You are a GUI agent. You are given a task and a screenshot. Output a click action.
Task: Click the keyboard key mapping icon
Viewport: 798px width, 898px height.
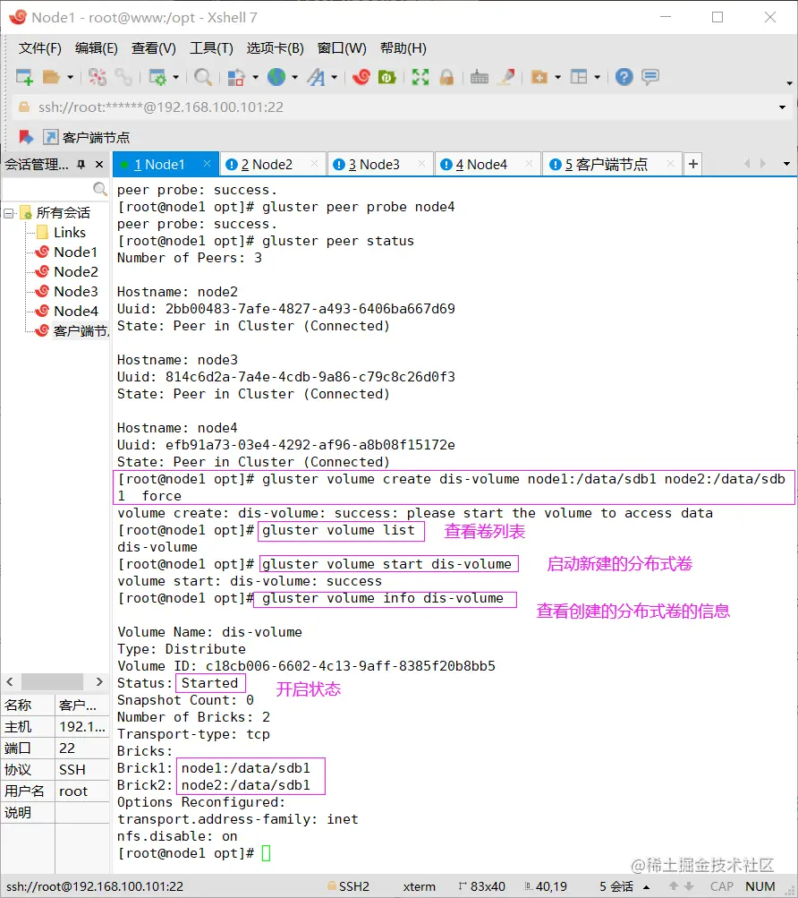pos(480,77)
